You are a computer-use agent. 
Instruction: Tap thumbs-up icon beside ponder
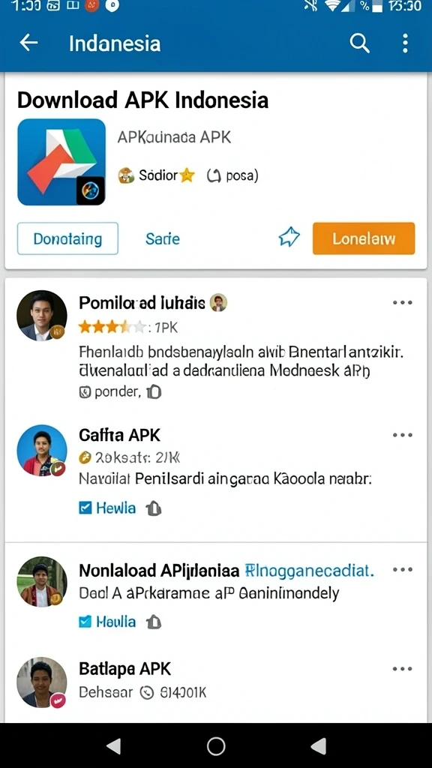click(154, 391)
